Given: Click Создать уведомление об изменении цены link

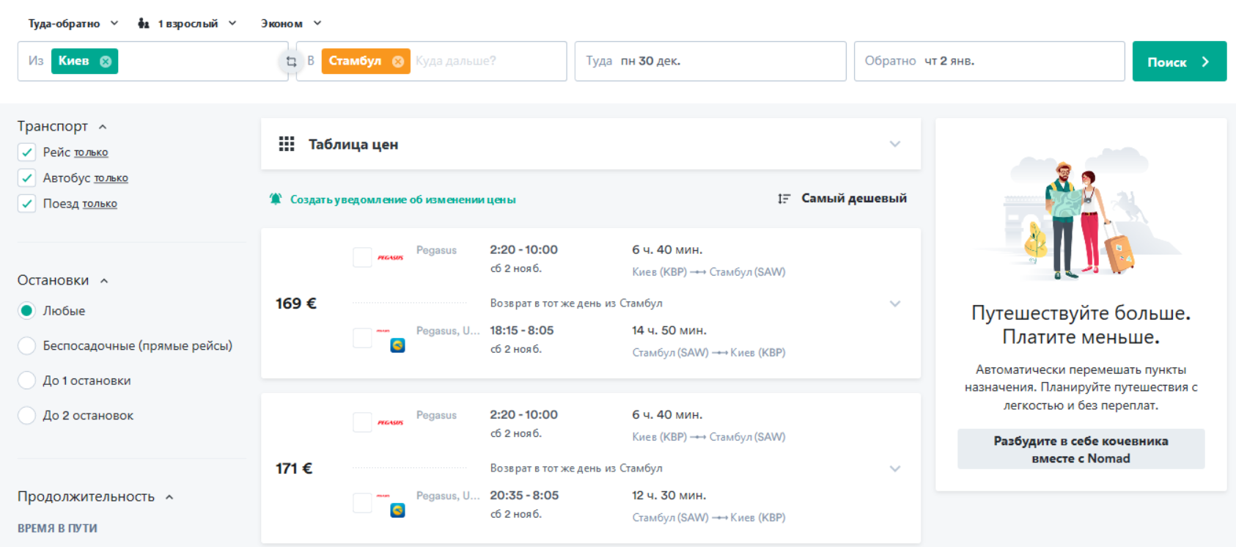Looking at the screenshot, I should [x=402, y=199].
